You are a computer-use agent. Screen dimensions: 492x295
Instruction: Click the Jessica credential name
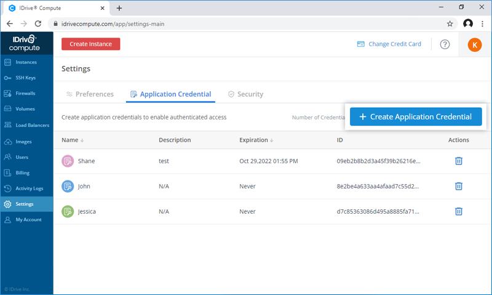87,211
